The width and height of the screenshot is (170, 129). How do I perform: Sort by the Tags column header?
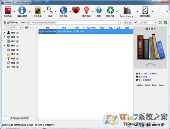pos(111,28)
